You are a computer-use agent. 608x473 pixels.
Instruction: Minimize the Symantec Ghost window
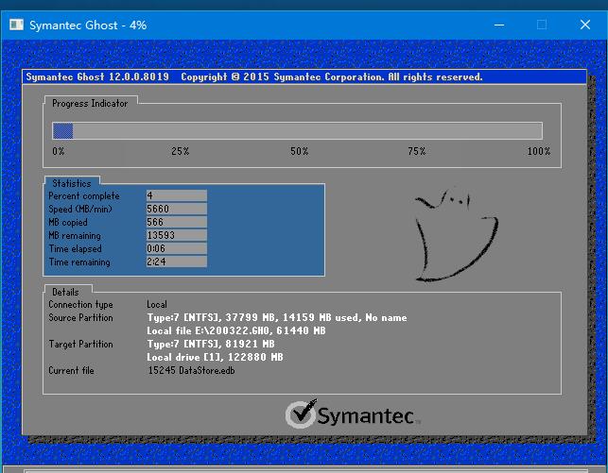499,25
